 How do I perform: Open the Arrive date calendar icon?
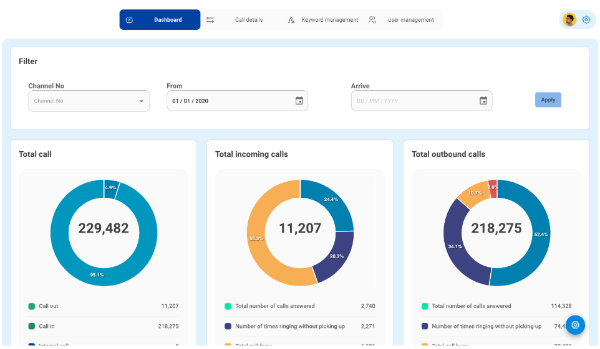click(x=483, y=101)
